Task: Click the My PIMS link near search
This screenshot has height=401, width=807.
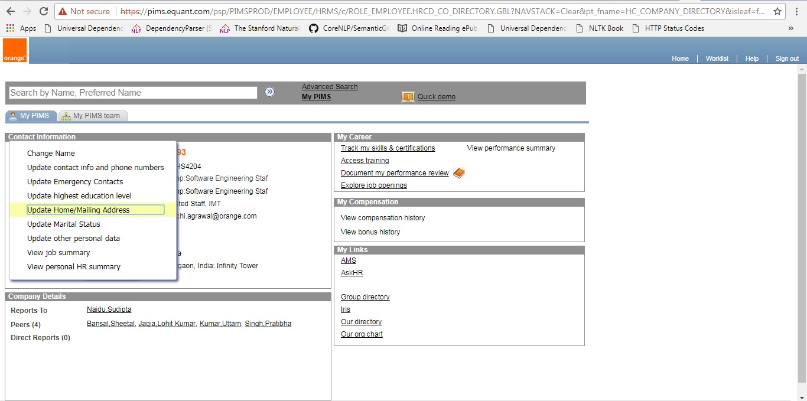Action: 316,97
